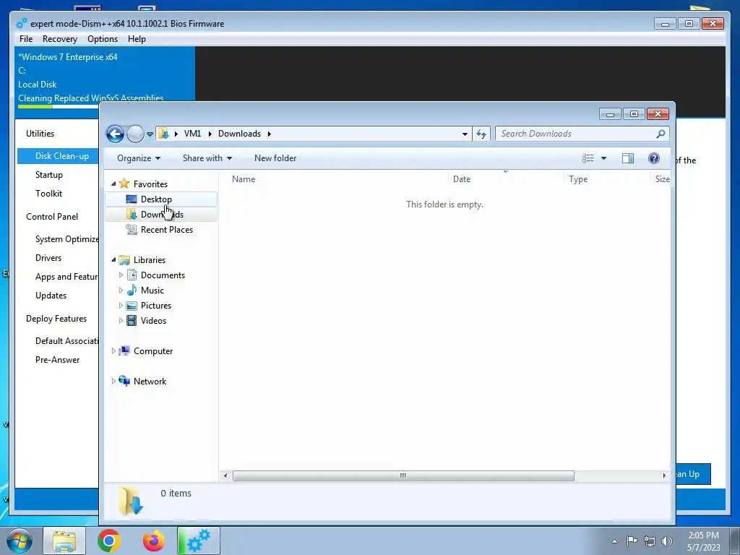
Task: Refresh the Downloads folder view
Action: [x=481, y=134]
